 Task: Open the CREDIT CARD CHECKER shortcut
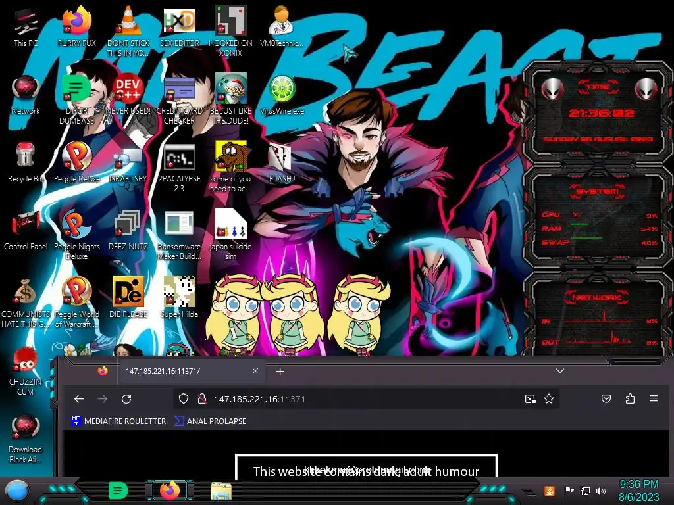coord(180,99)
